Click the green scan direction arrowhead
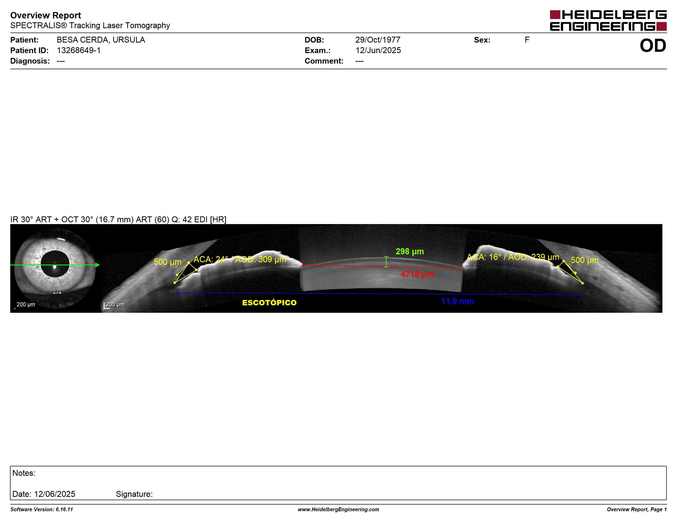This screenshot has width=677, height=523. coord(97,265)
